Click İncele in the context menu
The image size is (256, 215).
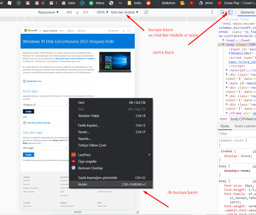point(111,184)
